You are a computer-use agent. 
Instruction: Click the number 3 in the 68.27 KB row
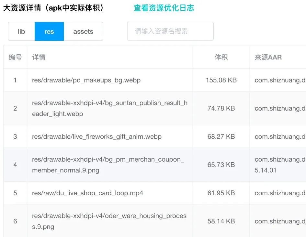coord(15,136)
